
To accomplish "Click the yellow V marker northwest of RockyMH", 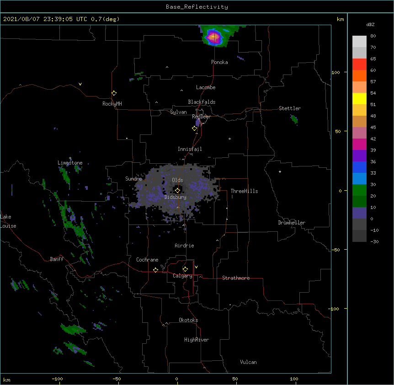I will click(80, 84).
